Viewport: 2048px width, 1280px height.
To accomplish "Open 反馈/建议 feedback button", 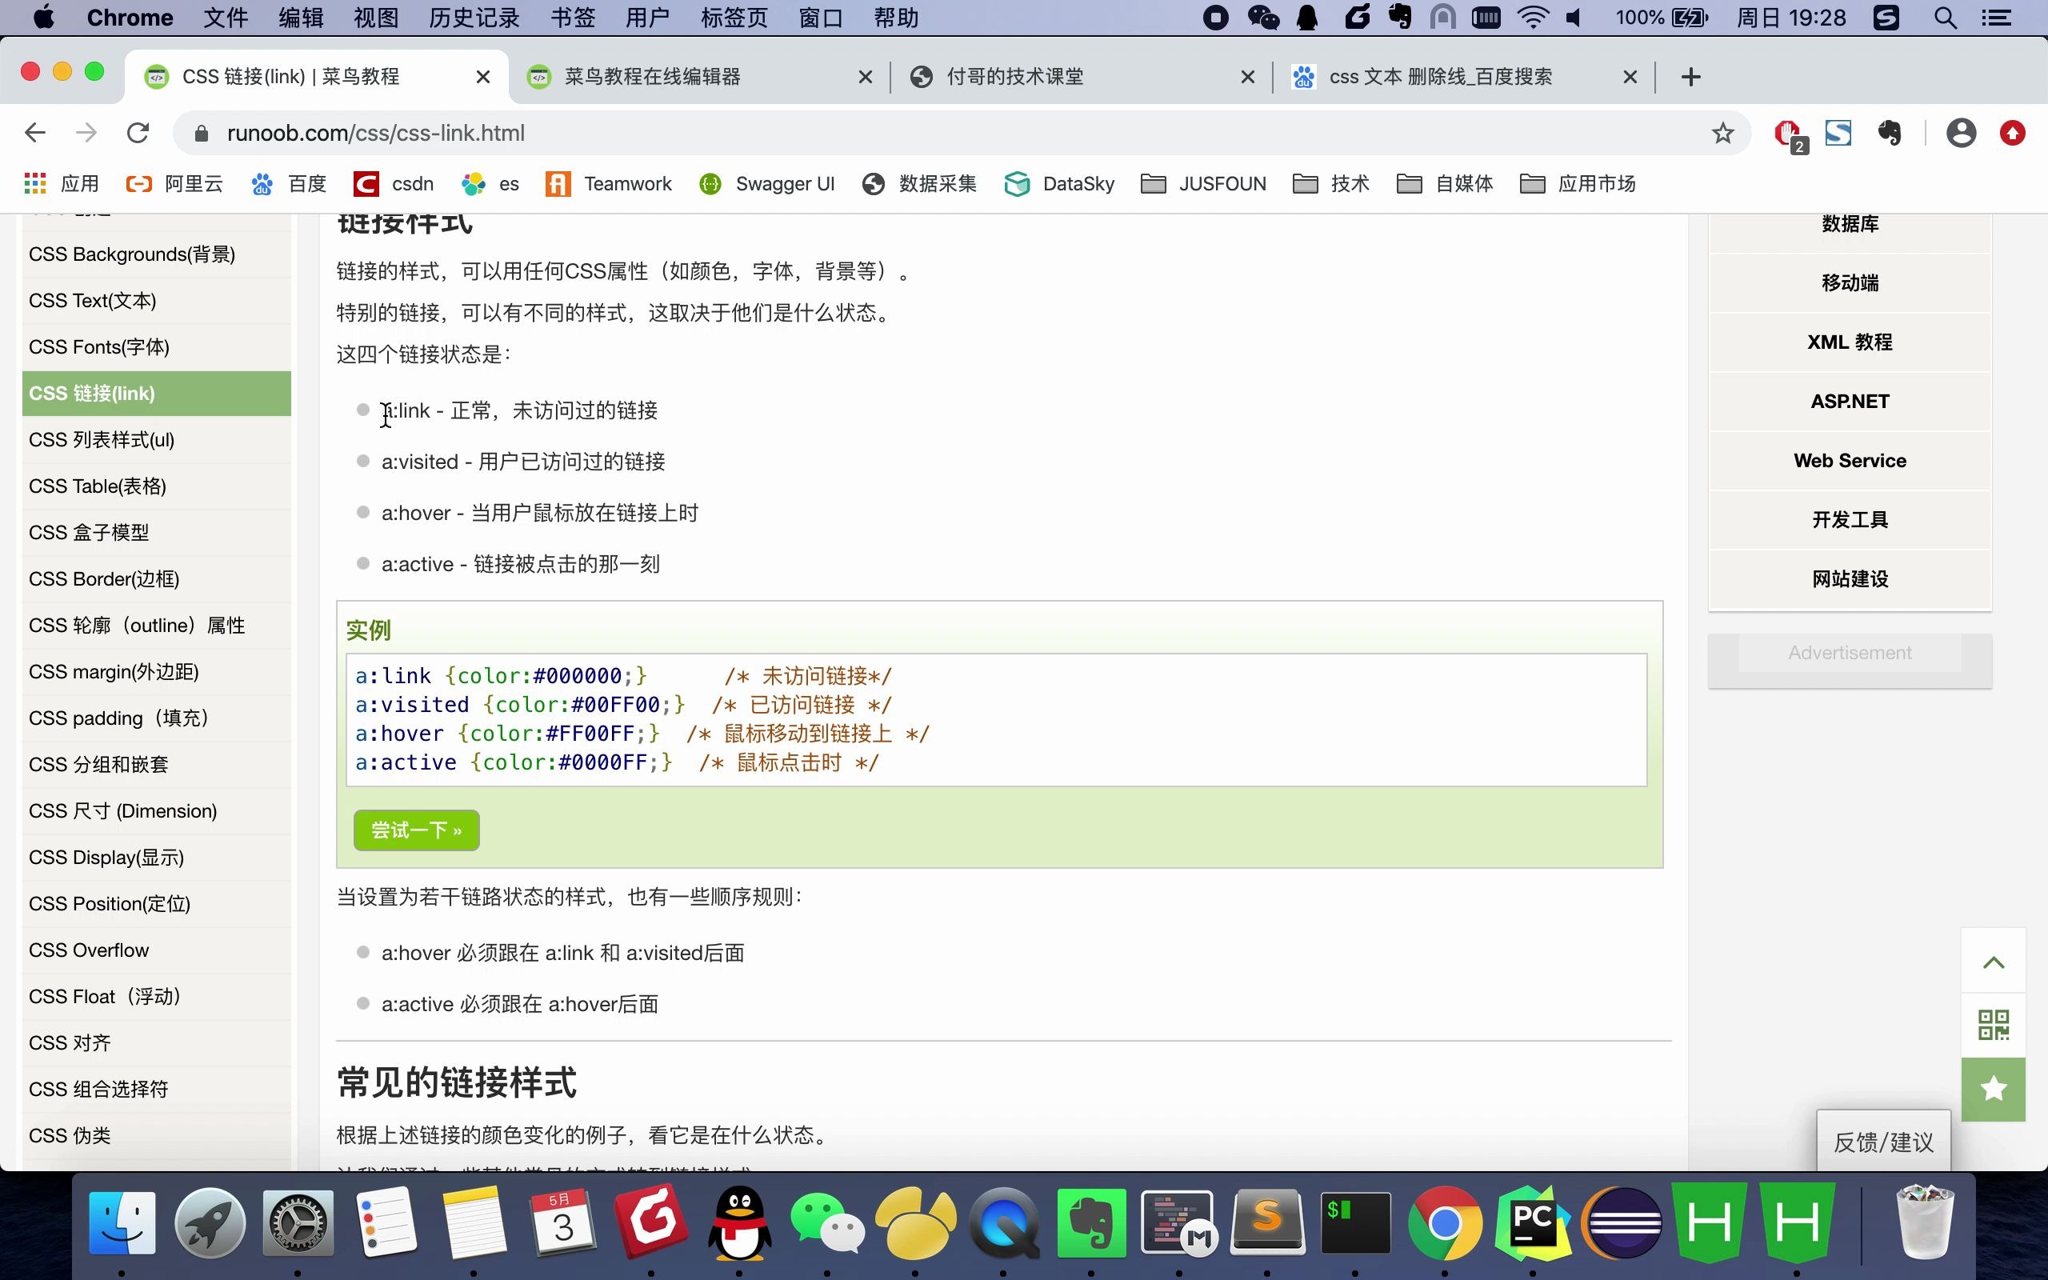I will click(1883, 1142).
